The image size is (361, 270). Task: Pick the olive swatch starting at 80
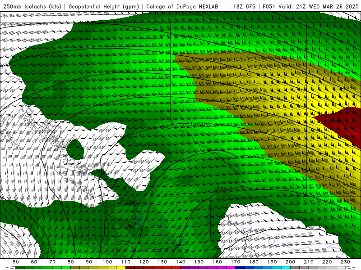coord(75,268)
